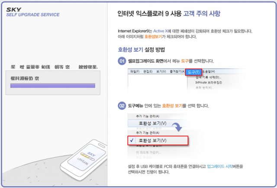Click the SKY Self Upgrade Service logo
Viewport: 277px width, 188px height.
[33, 12]
